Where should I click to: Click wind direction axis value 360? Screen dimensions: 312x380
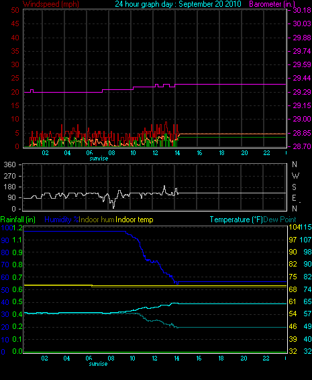[x=10, y=164]
